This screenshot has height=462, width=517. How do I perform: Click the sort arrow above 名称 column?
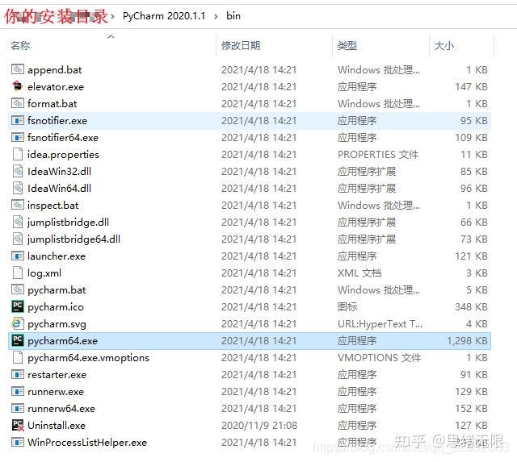[x=111, y=36]
